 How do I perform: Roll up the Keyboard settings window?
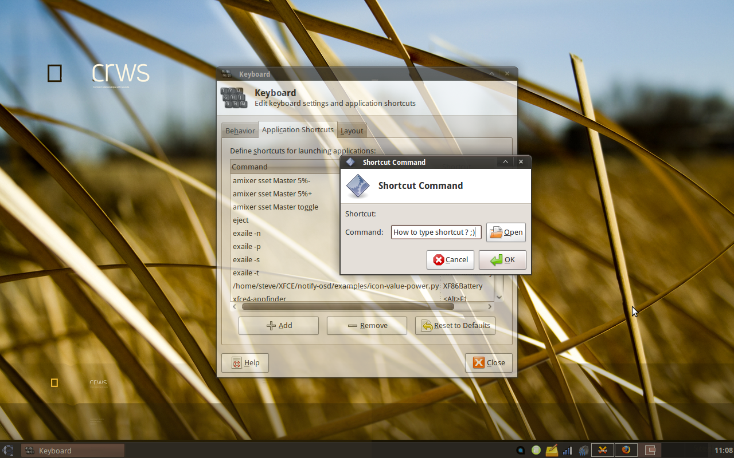(x=492, y=74)
